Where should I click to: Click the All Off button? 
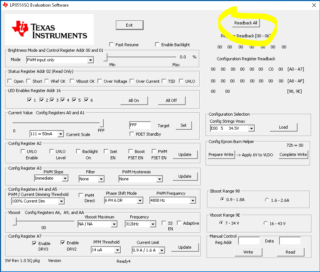coord(171,101)
